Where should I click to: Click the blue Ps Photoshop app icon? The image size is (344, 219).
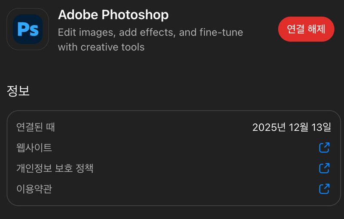click(x=28, y=29)
